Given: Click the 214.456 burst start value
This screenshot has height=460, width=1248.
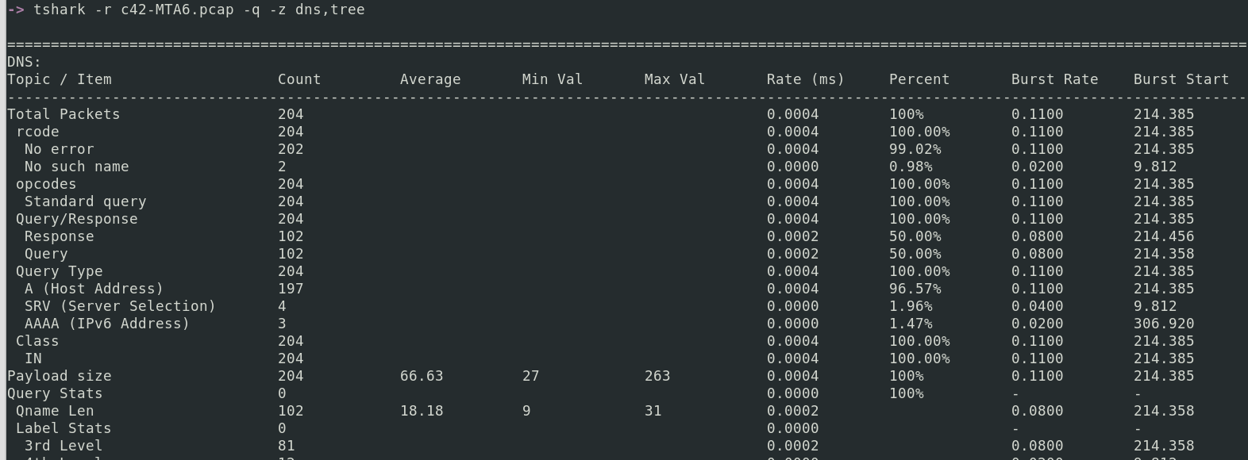Looking at the screenshot, I should click(x=1164, y=236).
